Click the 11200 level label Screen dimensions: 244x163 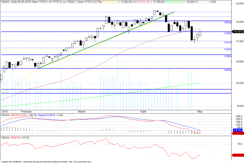click(228, 49)
